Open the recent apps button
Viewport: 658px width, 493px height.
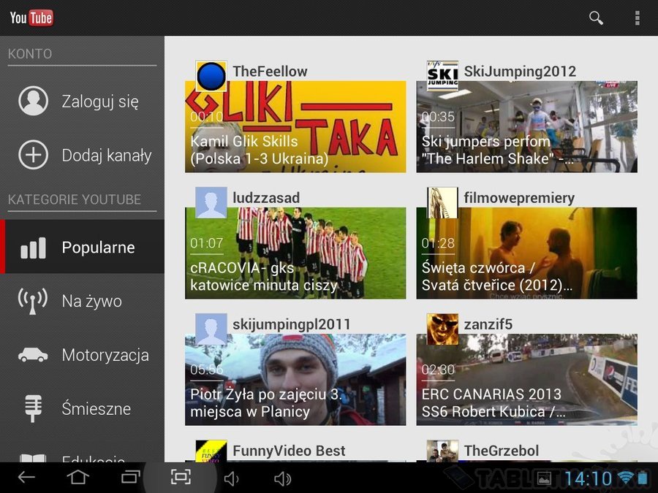click(131, 477)
